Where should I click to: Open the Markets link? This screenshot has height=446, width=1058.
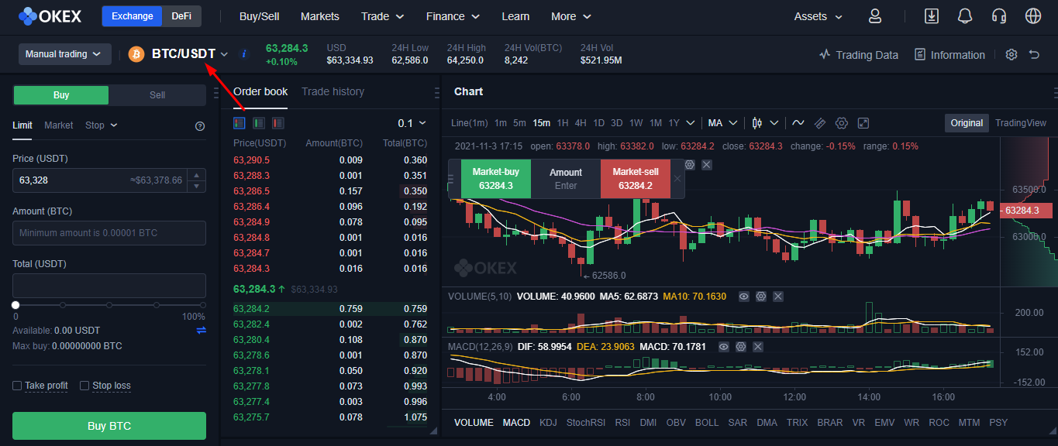pos(320,16)
